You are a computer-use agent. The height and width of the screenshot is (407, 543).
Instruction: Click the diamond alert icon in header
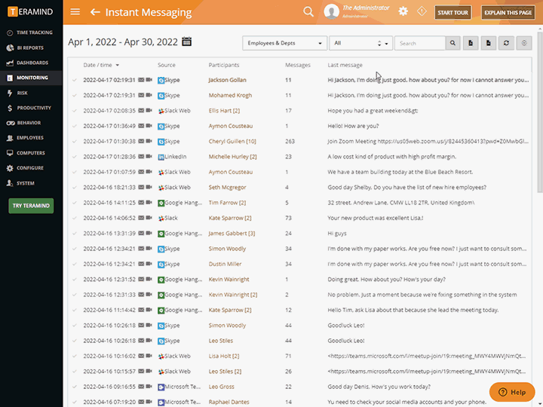pyautogui.click(x=422, y=11)
